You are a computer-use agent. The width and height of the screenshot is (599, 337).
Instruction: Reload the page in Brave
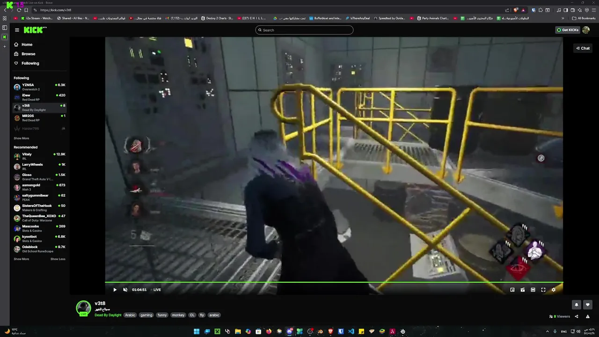click(19, 10)
